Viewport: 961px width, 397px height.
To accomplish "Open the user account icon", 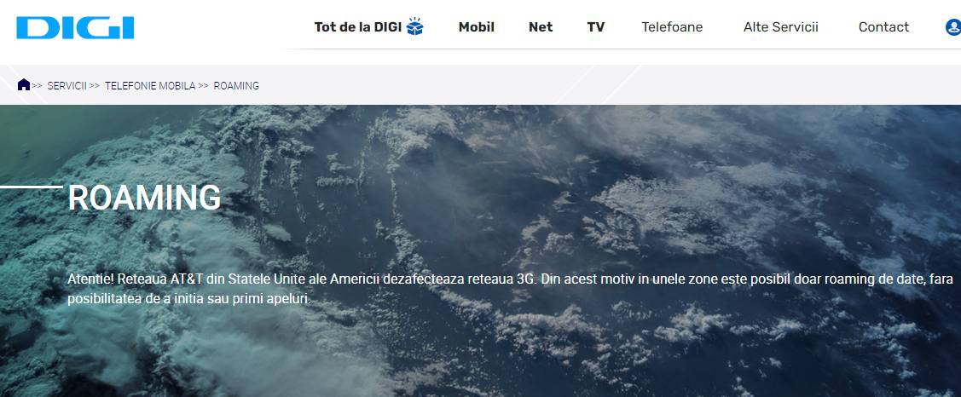I will tap(952, 27).
